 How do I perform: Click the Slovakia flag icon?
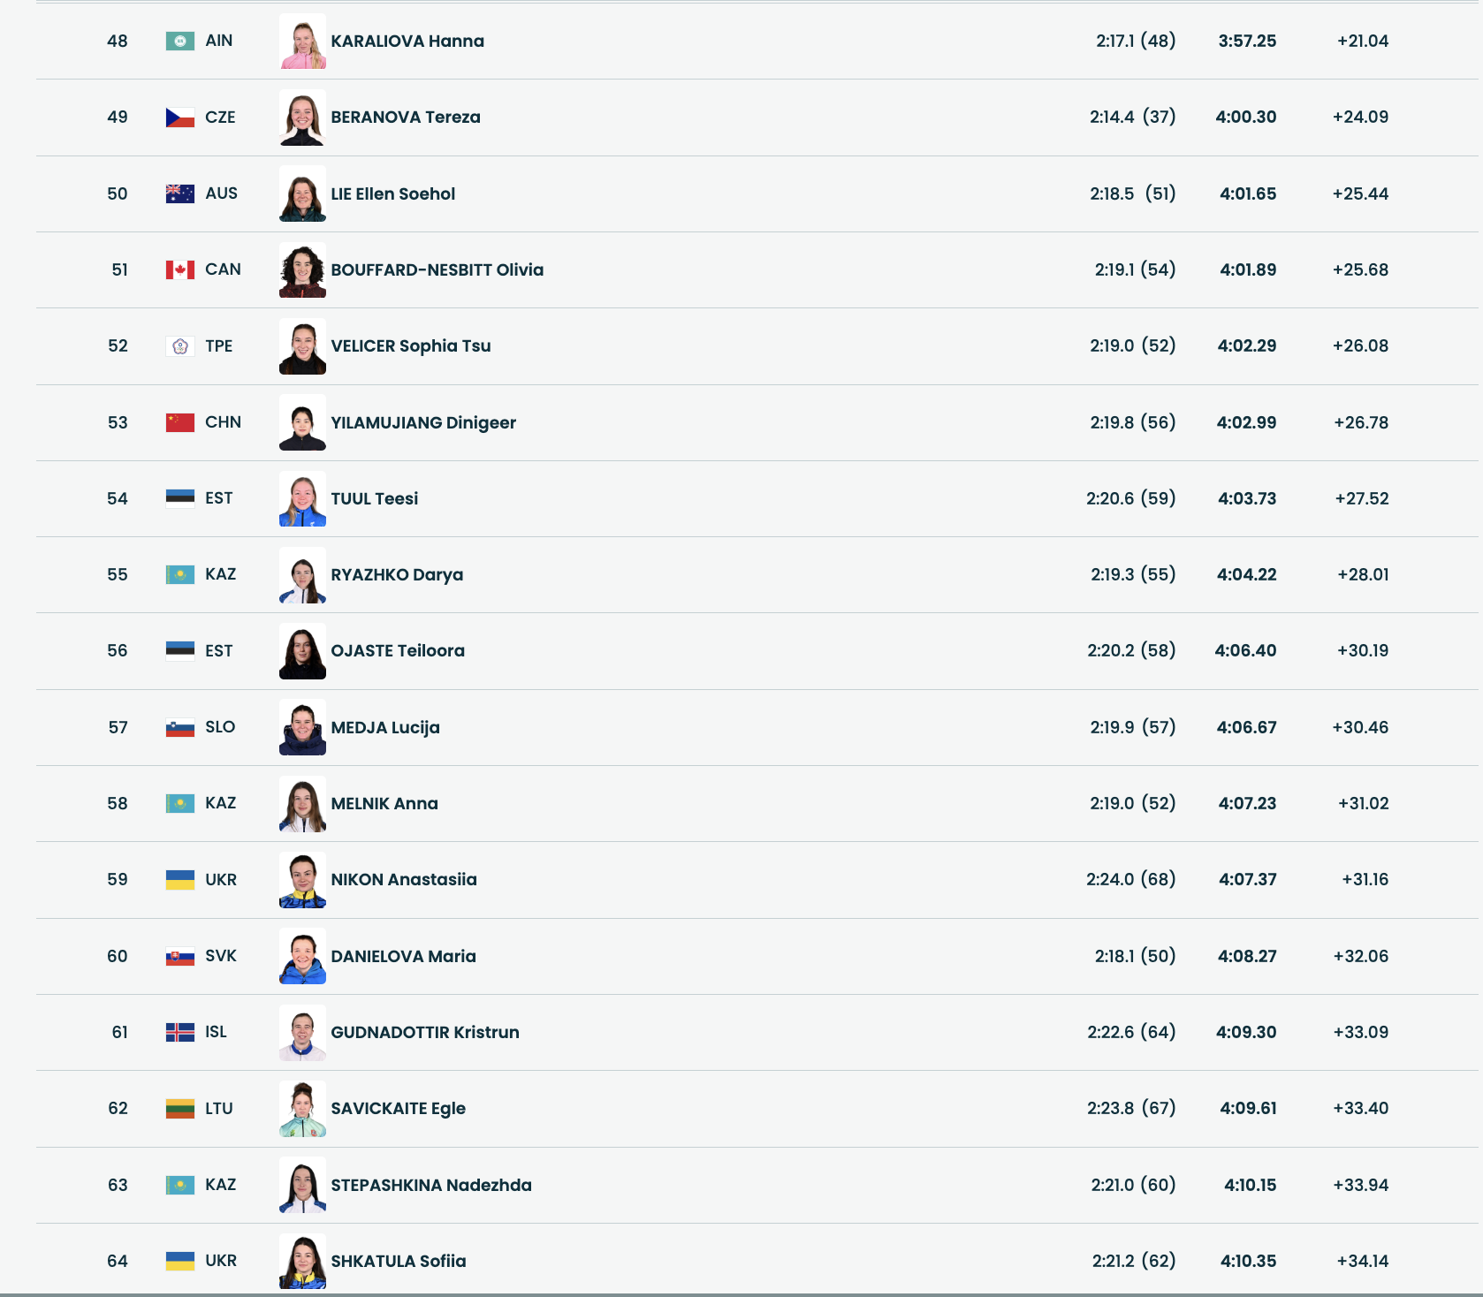179,956
